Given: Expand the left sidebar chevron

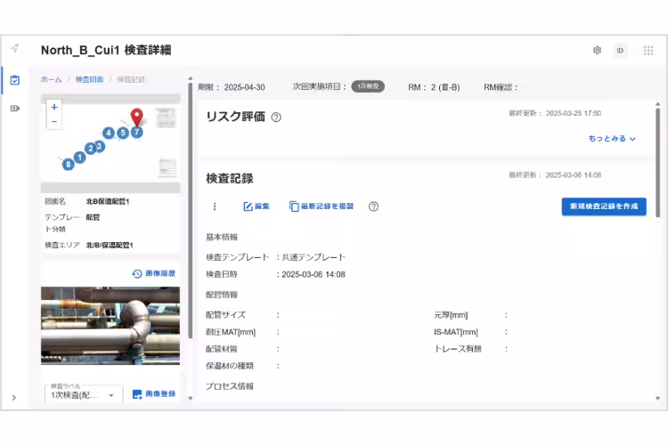Looking at the screenshot, I should click(14, 398).
